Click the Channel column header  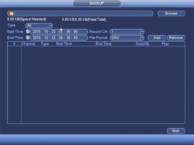click(x=29, y=44)
